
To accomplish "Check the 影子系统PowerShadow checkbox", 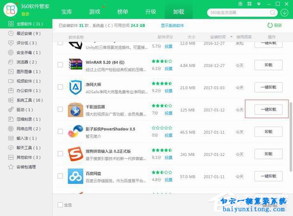I will pyautogui.click(x=60, y=131).
